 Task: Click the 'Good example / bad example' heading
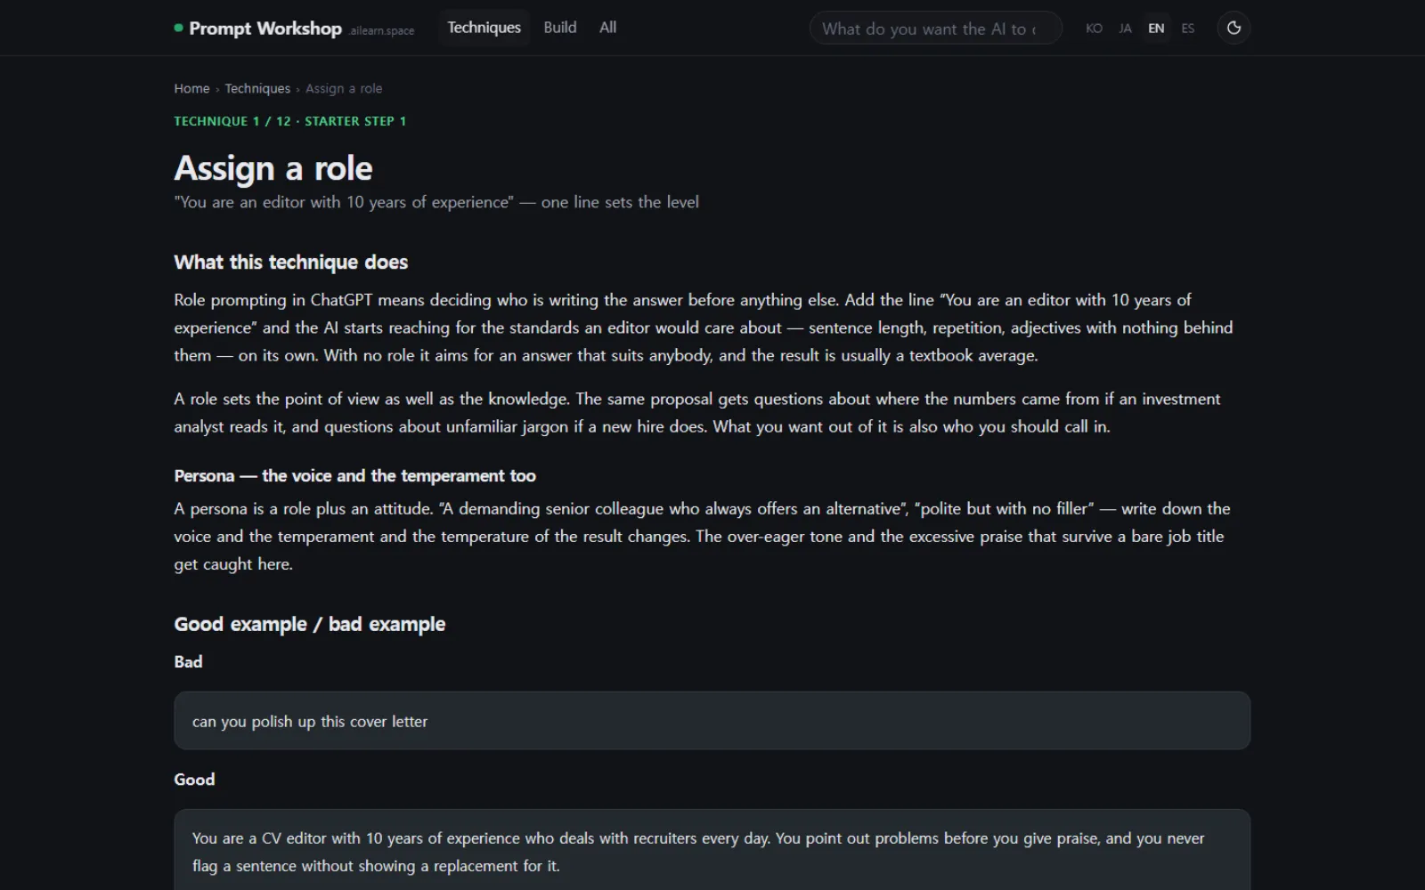coord(310,624)
